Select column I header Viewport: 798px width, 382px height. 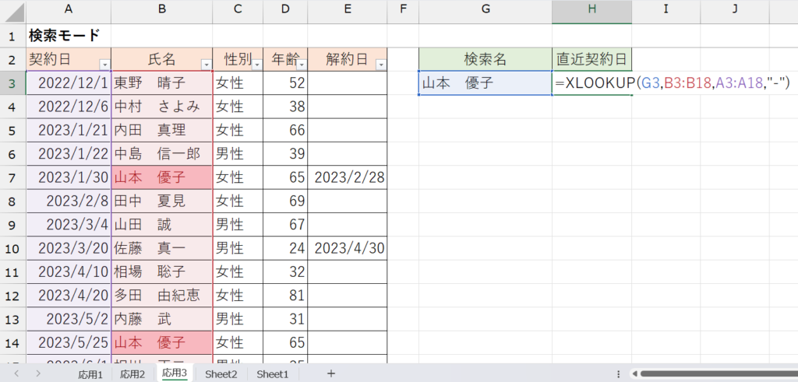coord(666,12)
